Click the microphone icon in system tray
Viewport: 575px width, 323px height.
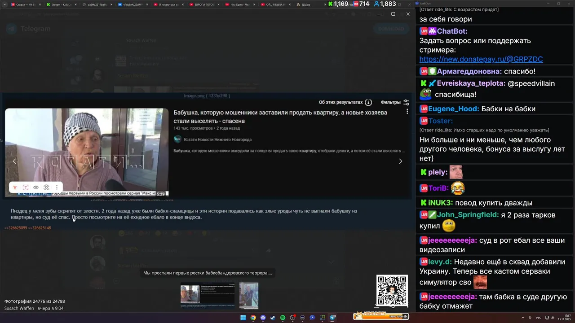[x=531, y=318]
